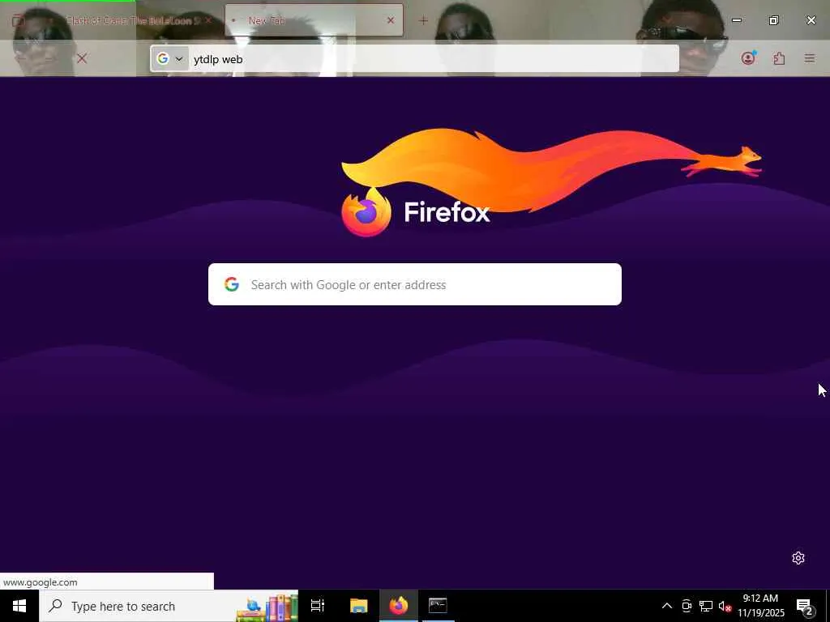Open File Explorer from the taskbar
This screenshot has width=830, height=622.
point(358,606)
